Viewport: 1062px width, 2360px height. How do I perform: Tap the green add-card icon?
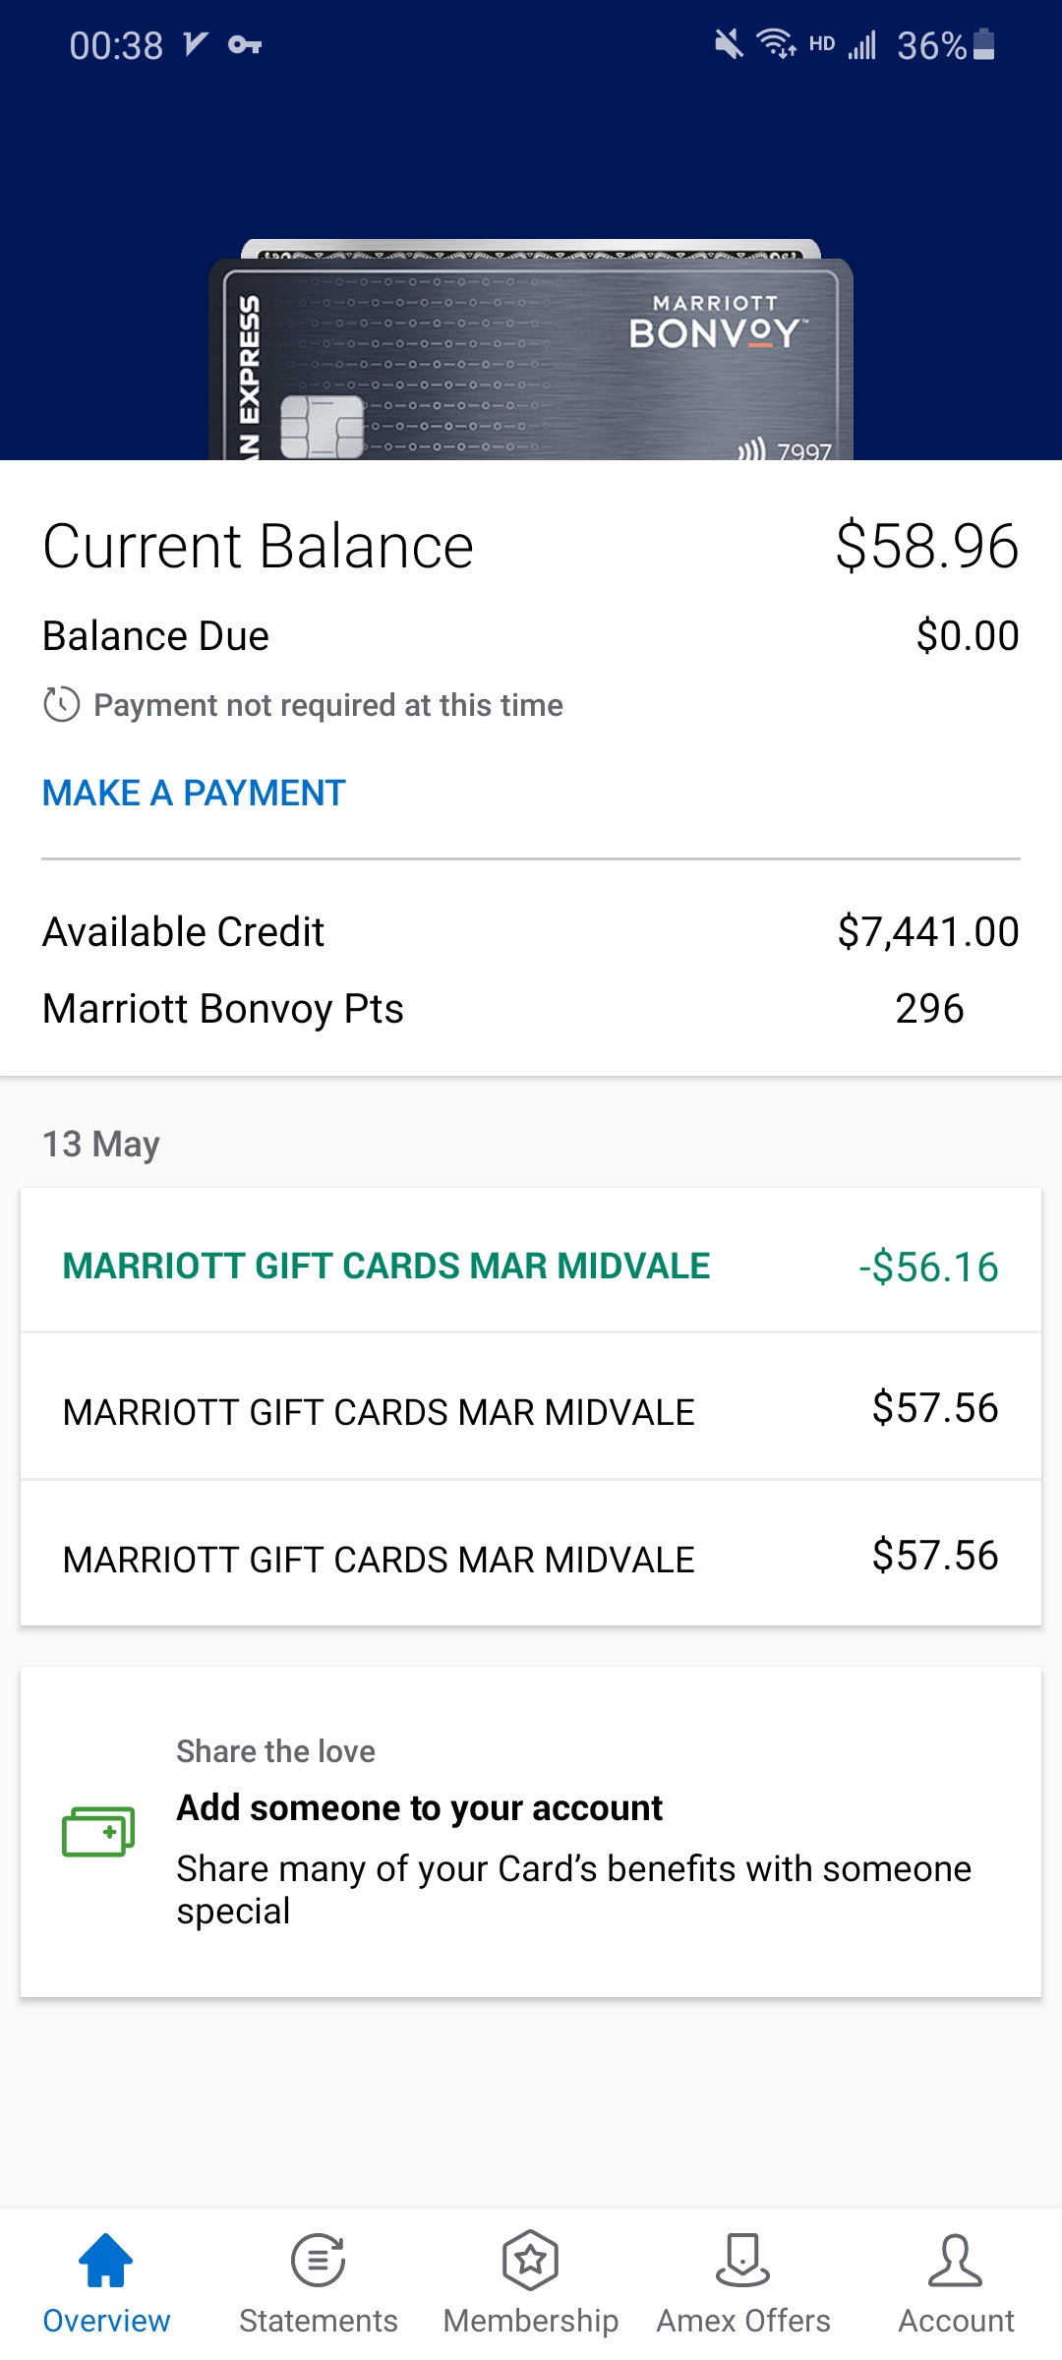98,1831
